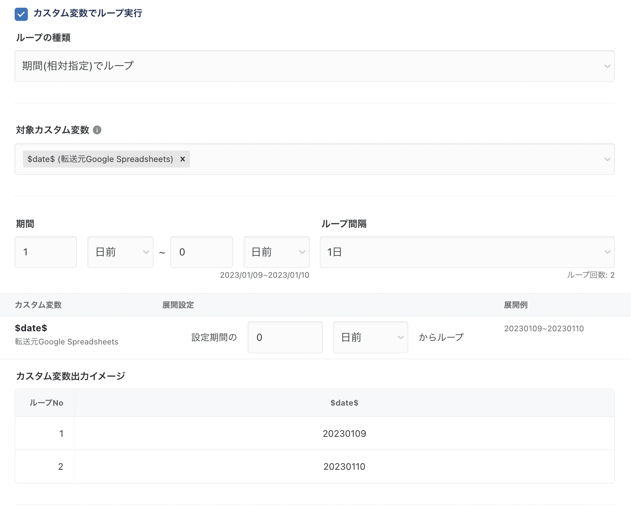The width and height of the screenshot is (631, 513).
Task: Focus the 期間 start value field containing 1
Action: click(46, 252)
